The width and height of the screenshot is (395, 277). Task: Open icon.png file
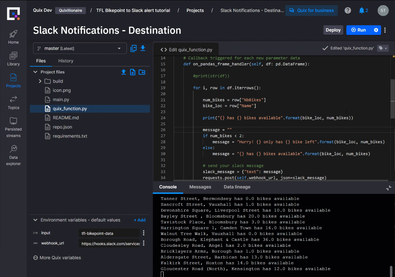62,90
